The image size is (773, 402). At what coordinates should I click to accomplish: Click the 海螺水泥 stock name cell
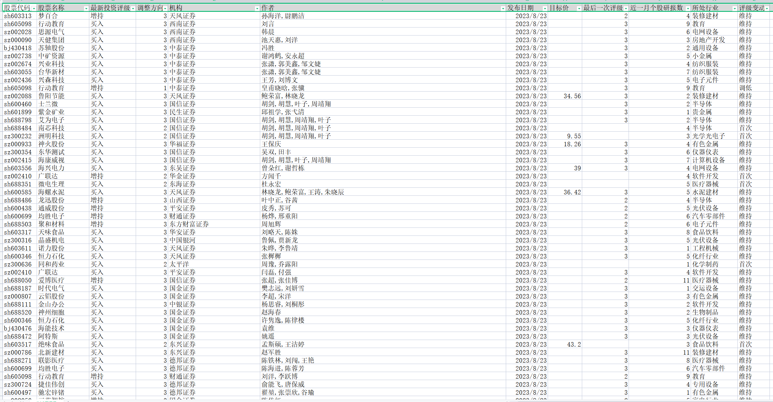tap(63, 192)
